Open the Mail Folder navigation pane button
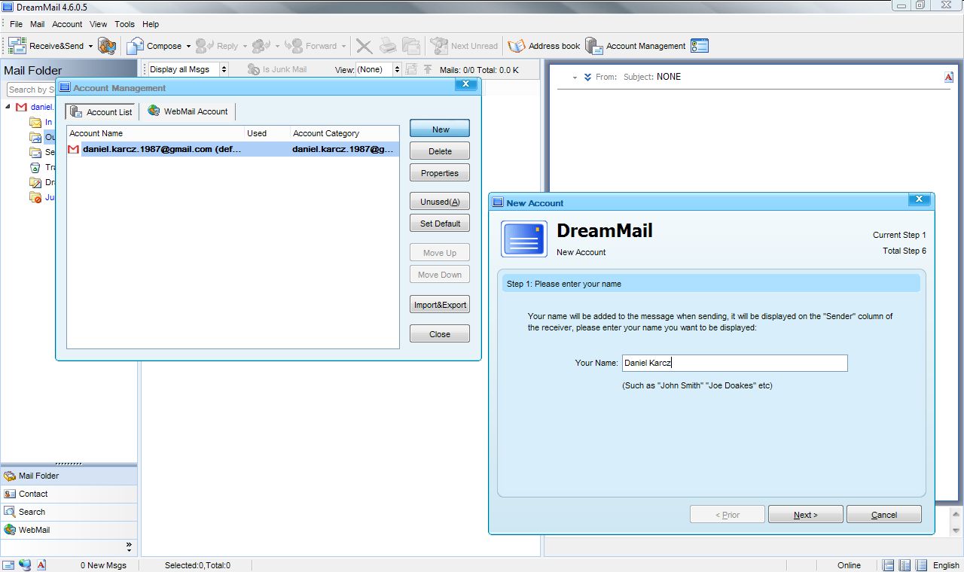The image size is (964, 572). tap(69, 476)
